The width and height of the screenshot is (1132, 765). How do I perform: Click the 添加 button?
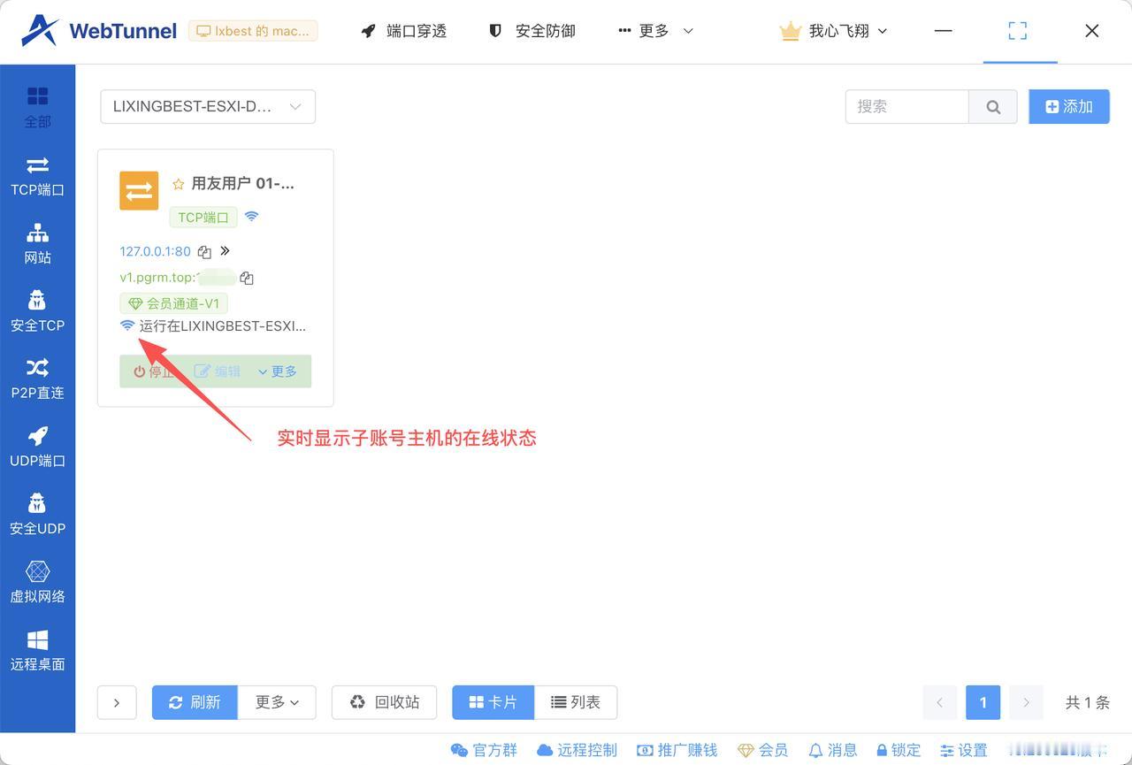click(x=1068, y=106)
